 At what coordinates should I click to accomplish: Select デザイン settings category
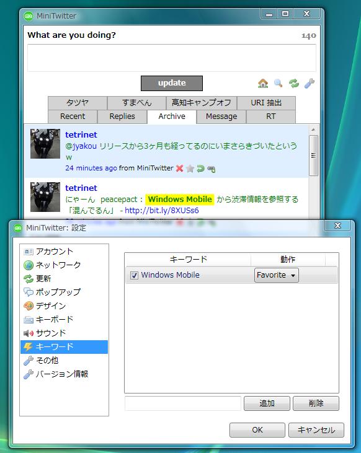[65, 306]
